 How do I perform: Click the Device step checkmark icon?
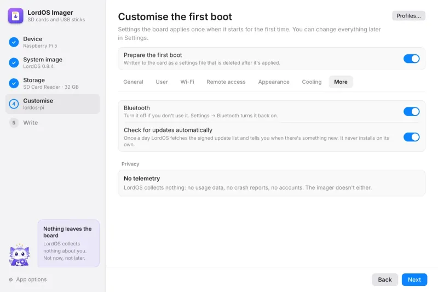pyautogui.click(x=14, y=42)
